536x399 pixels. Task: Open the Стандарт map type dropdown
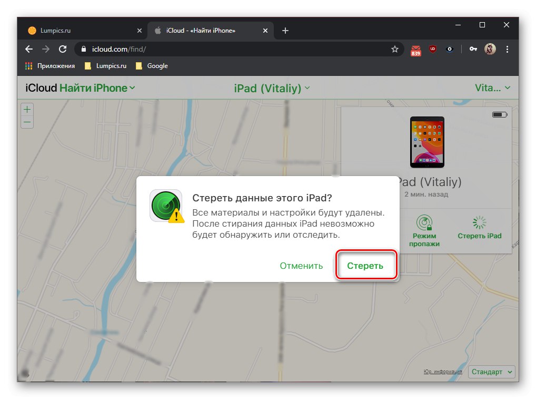[492, 372]
